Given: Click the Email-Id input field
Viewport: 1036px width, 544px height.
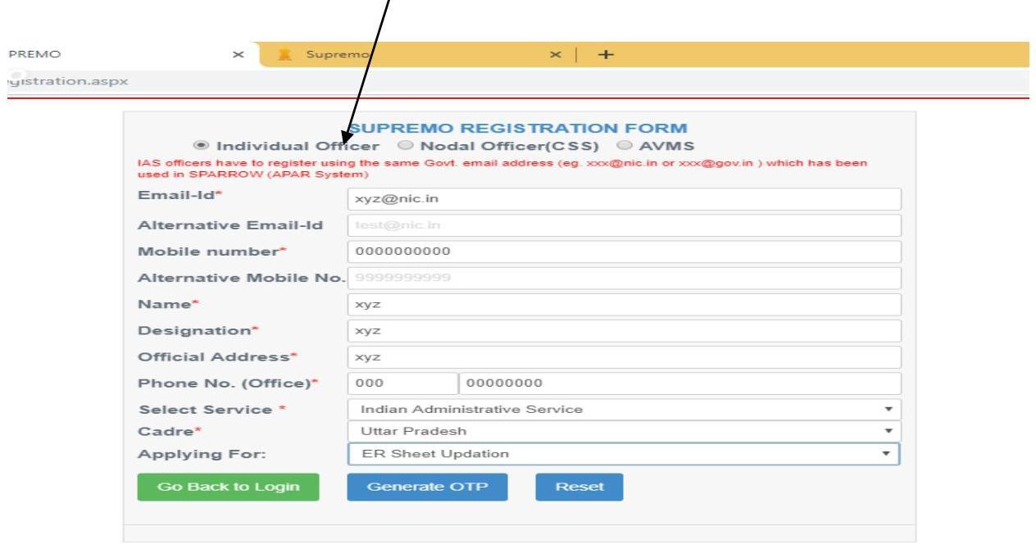Looking at the screenshot, I should (x=624, y=199).
